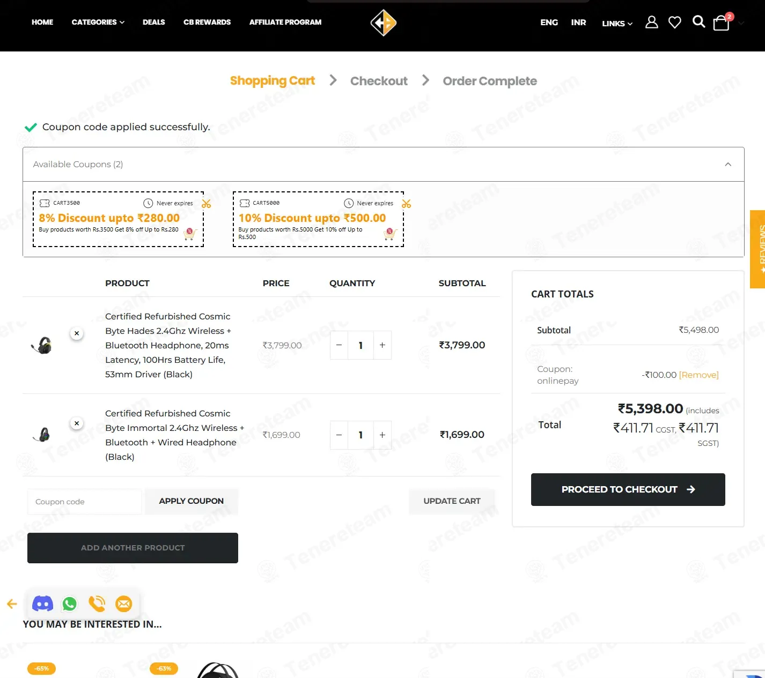This screenshot has height=678, width=765.
Task: Open the Affiliate Program page
Action: pos(285,22)
